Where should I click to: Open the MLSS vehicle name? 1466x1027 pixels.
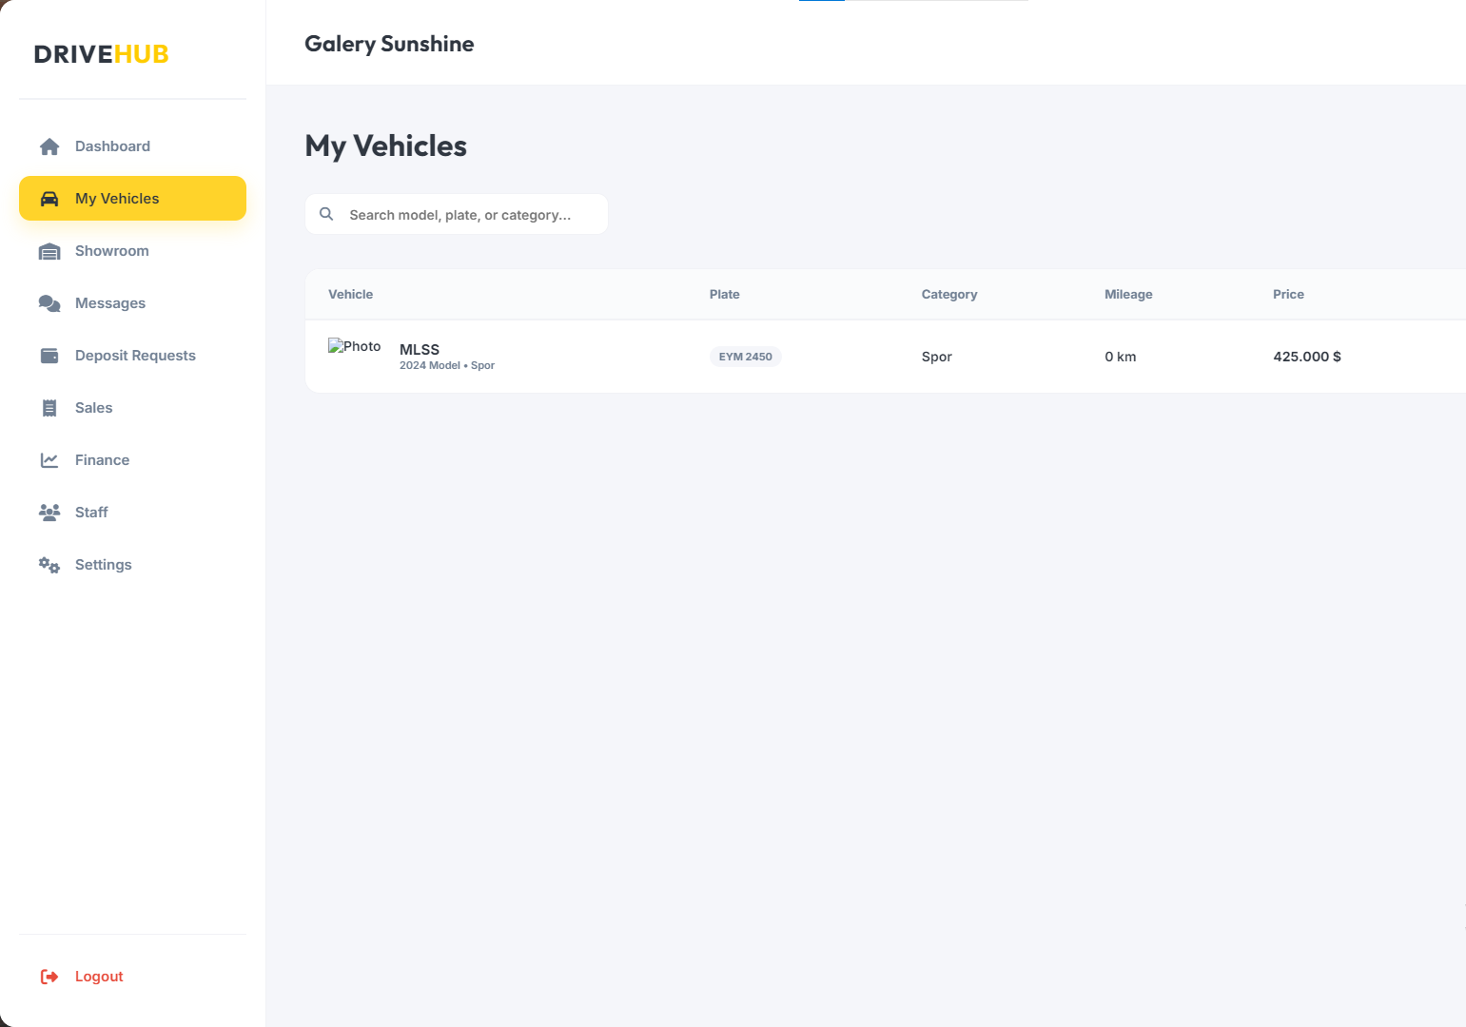pyautogui.click(x=420, y=349)
